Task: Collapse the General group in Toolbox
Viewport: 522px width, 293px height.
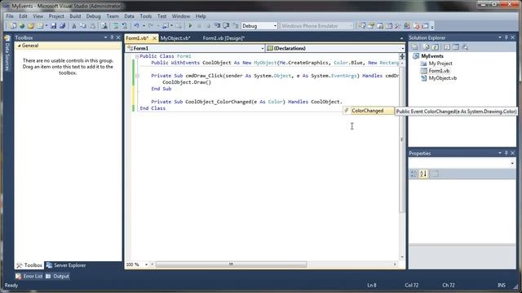Action: point(19,46)
